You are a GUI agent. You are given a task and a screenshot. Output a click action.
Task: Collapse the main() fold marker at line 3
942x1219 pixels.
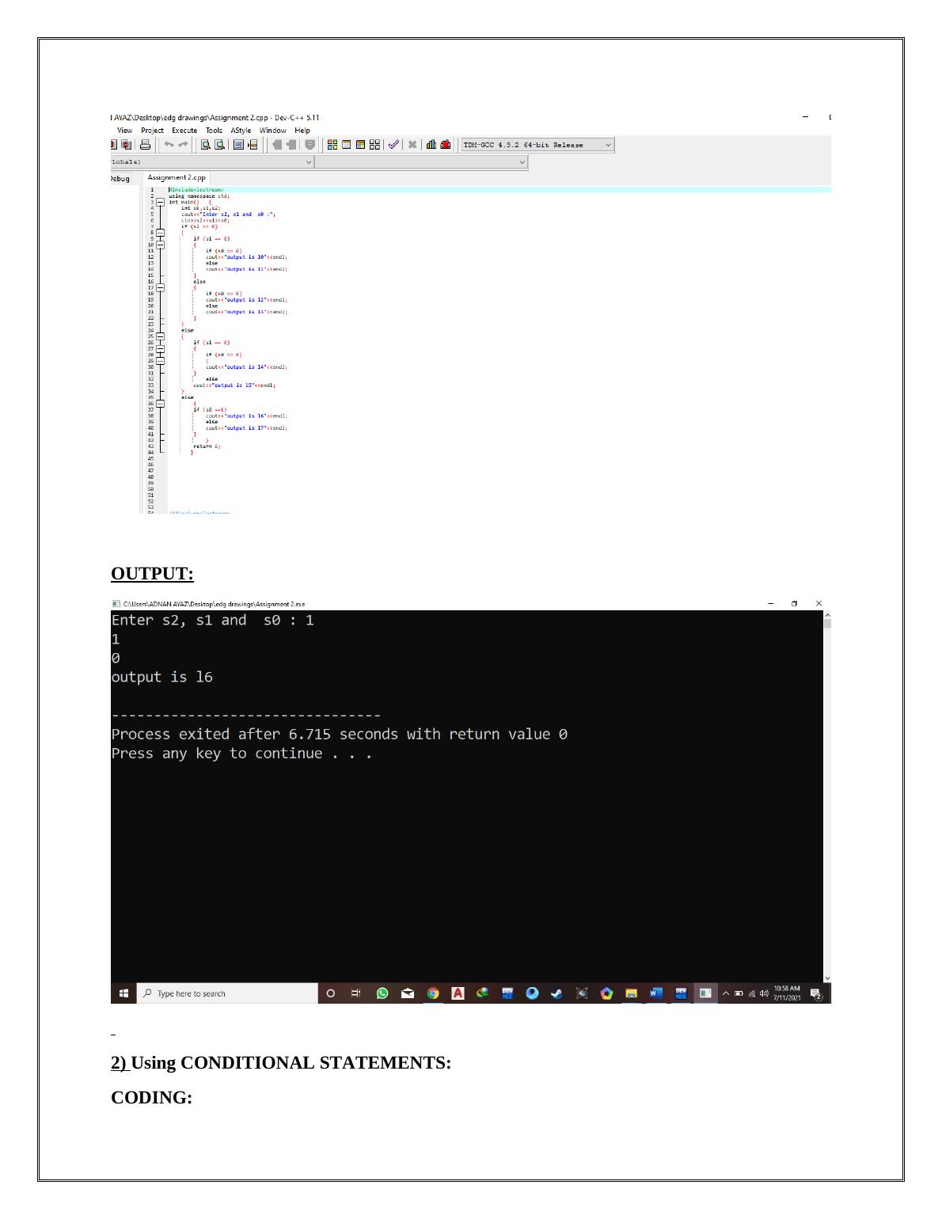pos(160,203)
